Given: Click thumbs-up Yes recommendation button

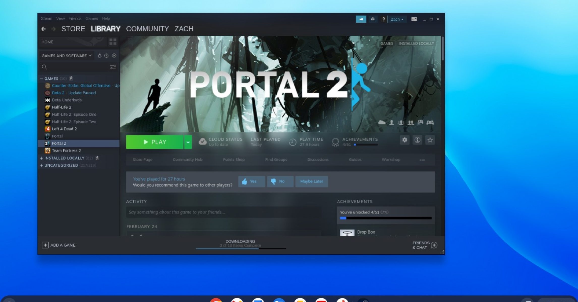Looking at the screenshot, I should point(251,181).
